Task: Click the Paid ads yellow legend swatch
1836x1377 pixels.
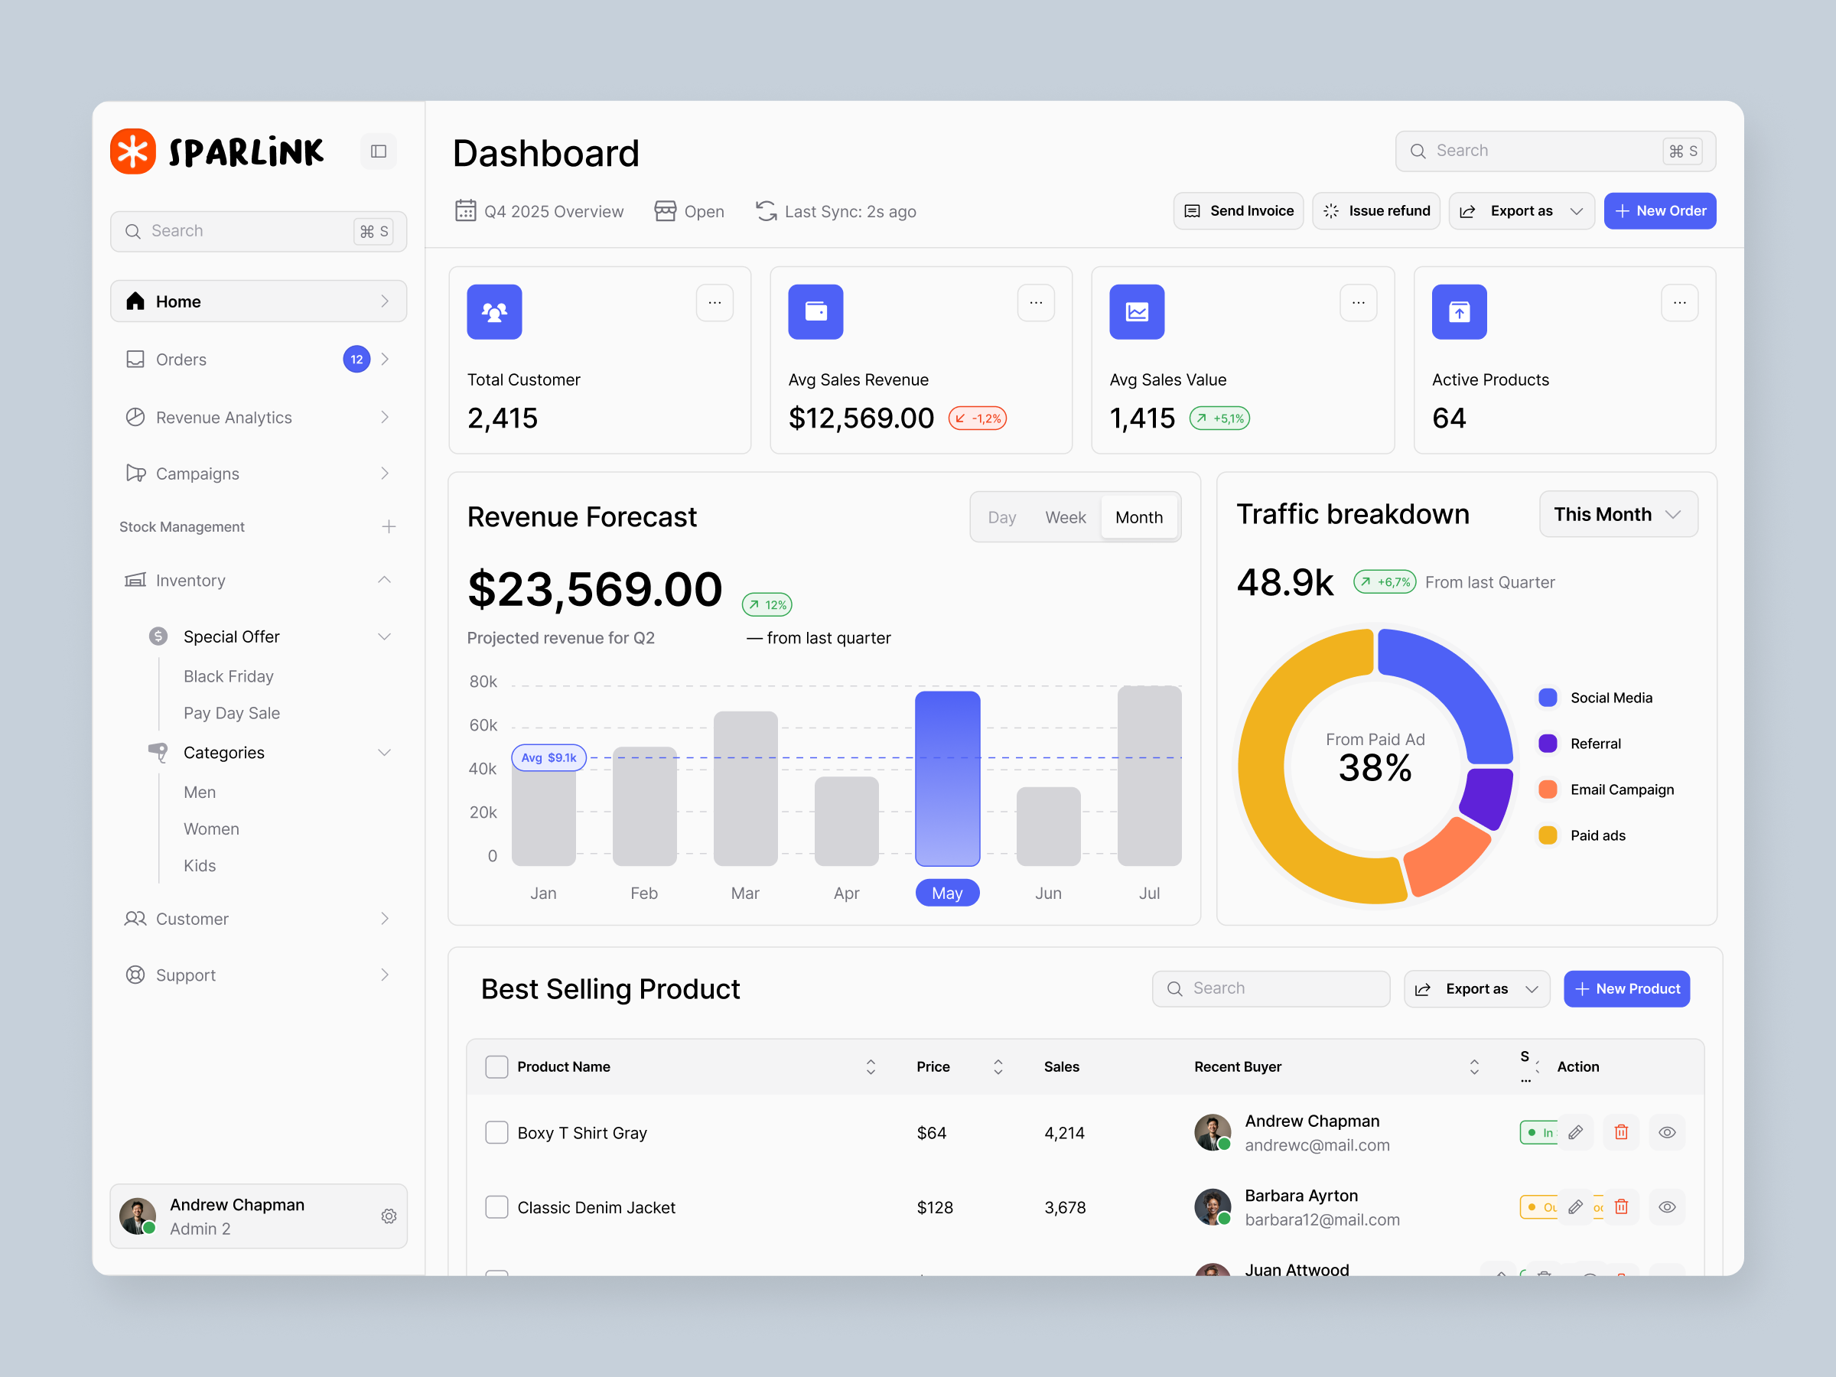Action: click(x=1548, y=835)
